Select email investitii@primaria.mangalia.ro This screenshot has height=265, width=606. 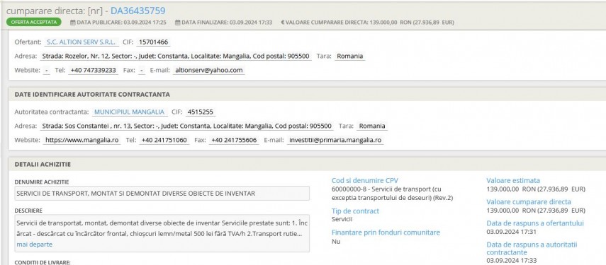335,140
